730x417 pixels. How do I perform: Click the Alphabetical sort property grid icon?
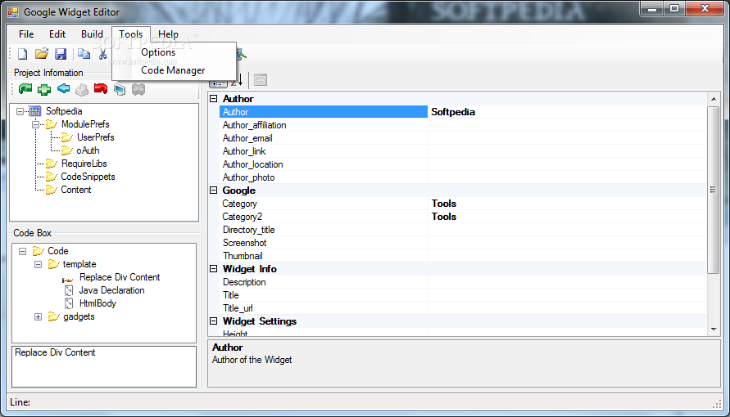click(x=237, y=80)
